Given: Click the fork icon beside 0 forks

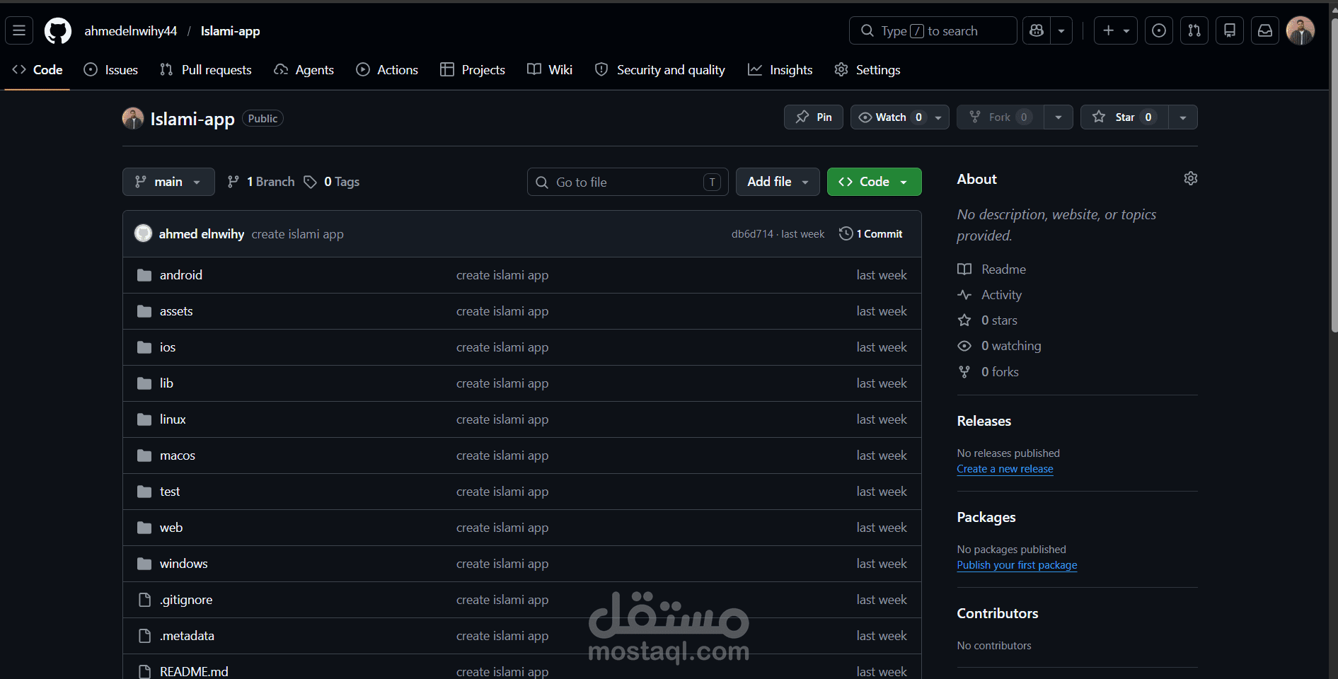Looking at the screenshot, I should tap(964, 372).
